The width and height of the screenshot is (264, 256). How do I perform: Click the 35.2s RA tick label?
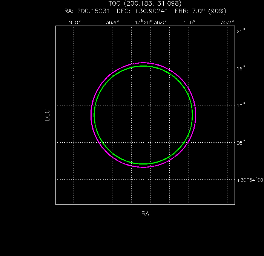227,22
